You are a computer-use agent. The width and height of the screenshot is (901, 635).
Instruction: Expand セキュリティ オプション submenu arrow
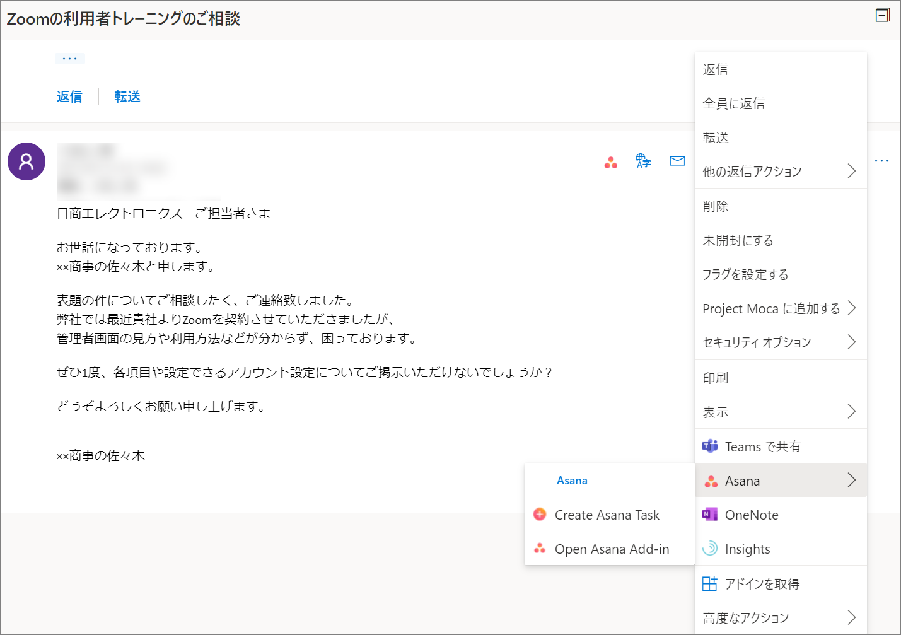point(852,342)
